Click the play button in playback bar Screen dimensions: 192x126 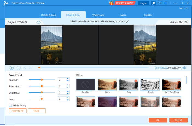click(12, 68)
